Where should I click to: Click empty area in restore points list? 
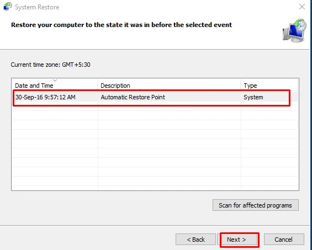coord(155,148)
